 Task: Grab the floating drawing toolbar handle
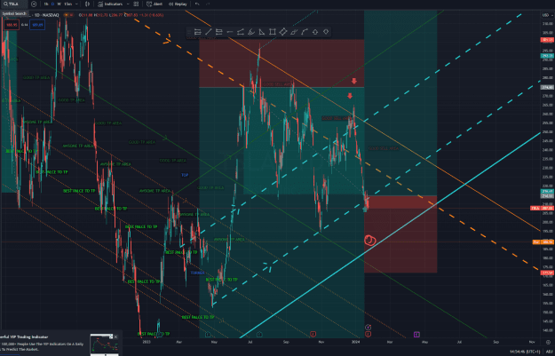189,32
